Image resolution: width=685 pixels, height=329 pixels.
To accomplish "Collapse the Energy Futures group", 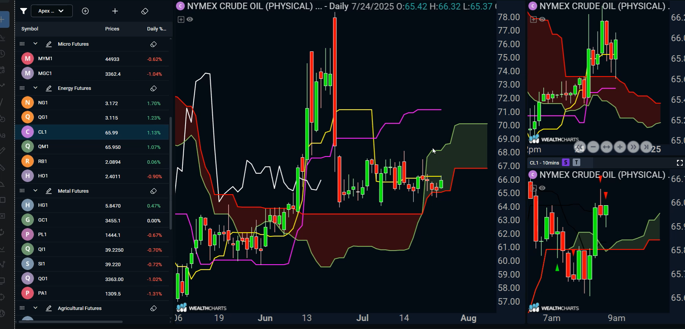I will (35, 88).
